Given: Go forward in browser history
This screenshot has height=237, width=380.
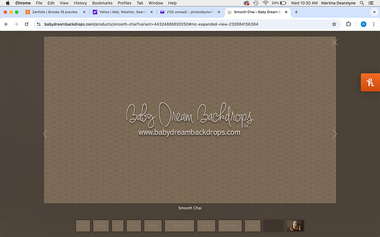Looking at the screenshot, I should tap(16, 24).
